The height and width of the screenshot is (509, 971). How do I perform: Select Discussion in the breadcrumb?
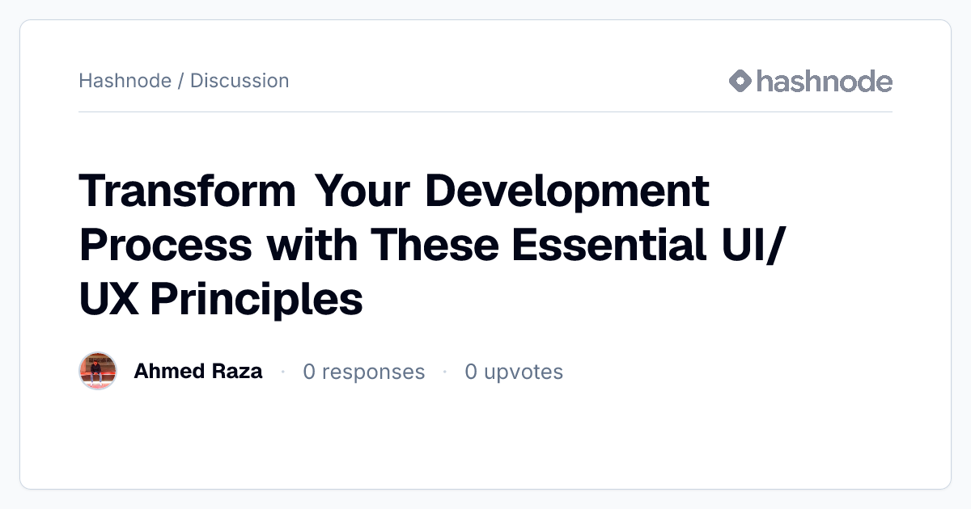240,81
